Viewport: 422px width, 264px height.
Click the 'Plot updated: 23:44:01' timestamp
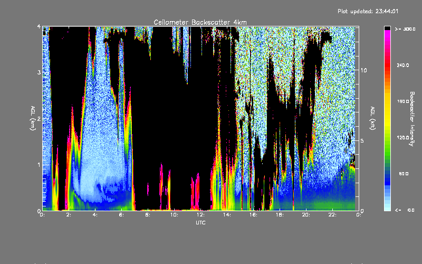tap(368, 11)
